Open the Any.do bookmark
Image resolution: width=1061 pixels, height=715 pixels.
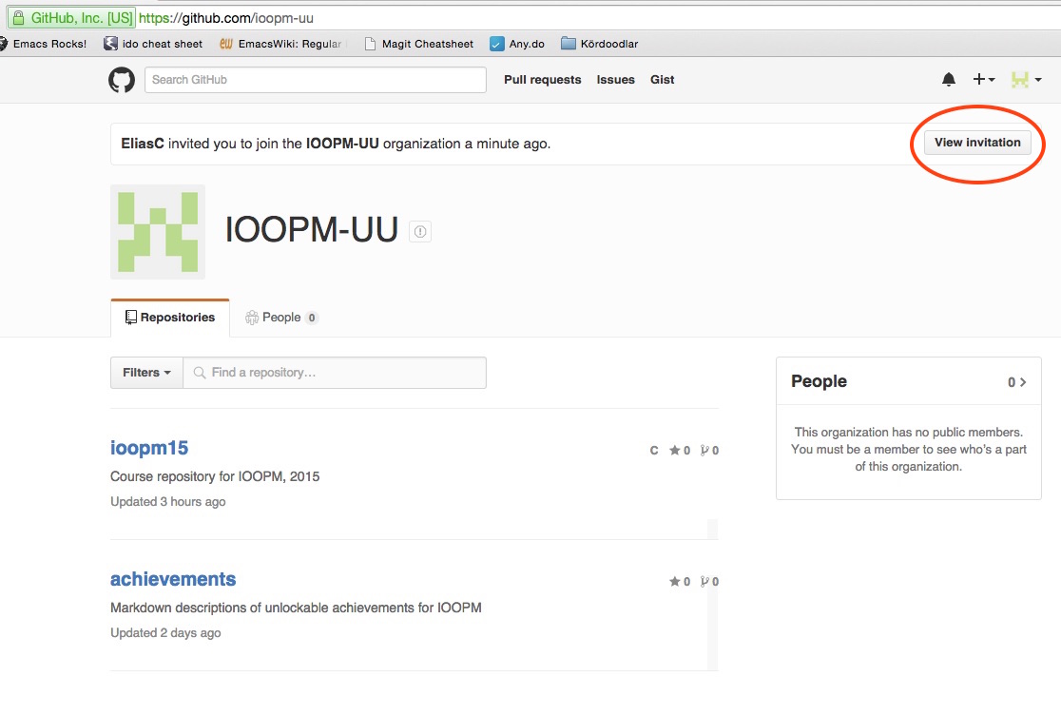tap(517, 44)
